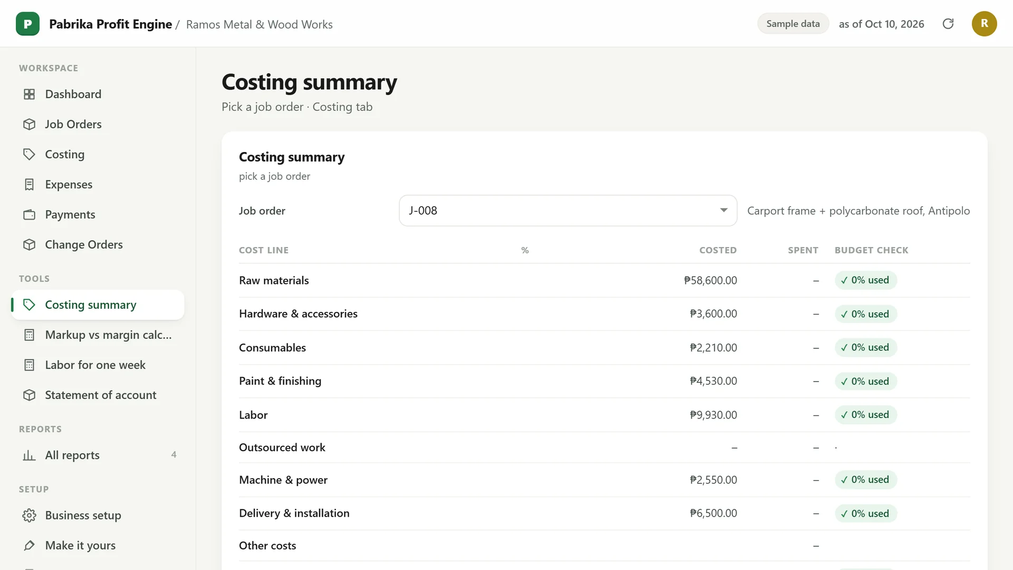Click the ₱58,600.00 costed amount
Screen dimensions: 1013x570
point(710,280)
